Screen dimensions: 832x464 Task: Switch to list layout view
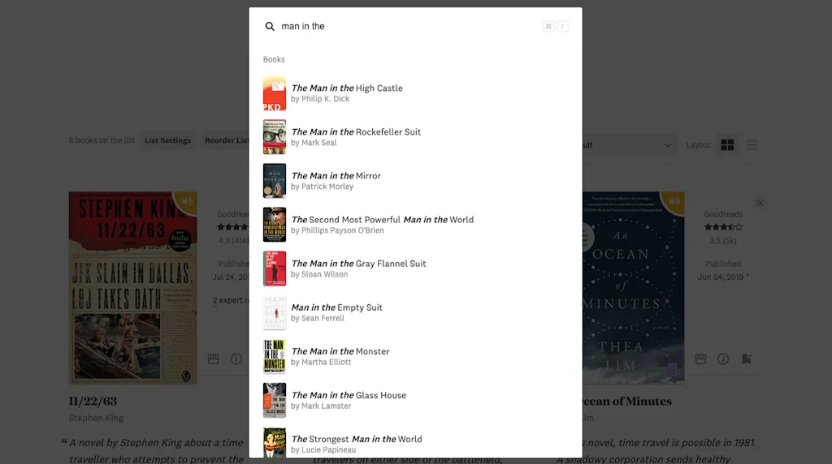click(752, 145)
